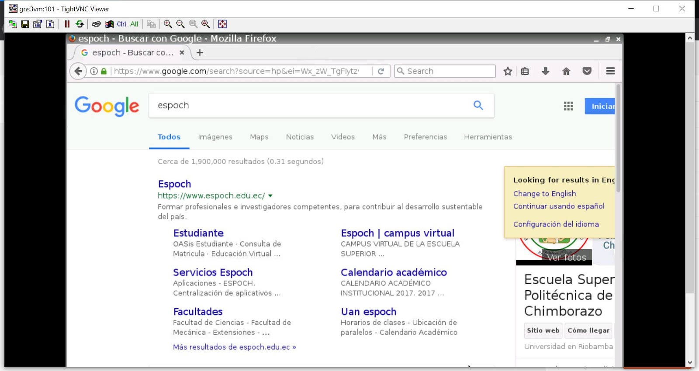Zoom in the VNC viewer
Image resolution: width=699 pixels, height=371 pixels.
click(x=168, y=24)
